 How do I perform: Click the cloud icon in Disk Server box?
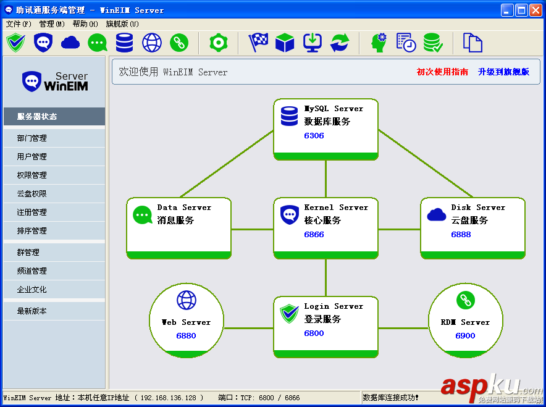[436, 214]
